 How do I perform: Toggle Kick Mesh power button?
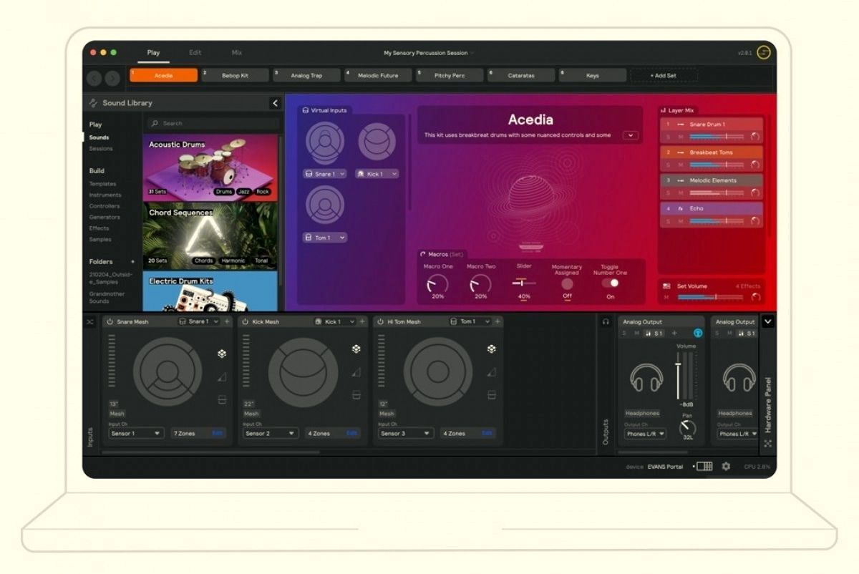245,322
